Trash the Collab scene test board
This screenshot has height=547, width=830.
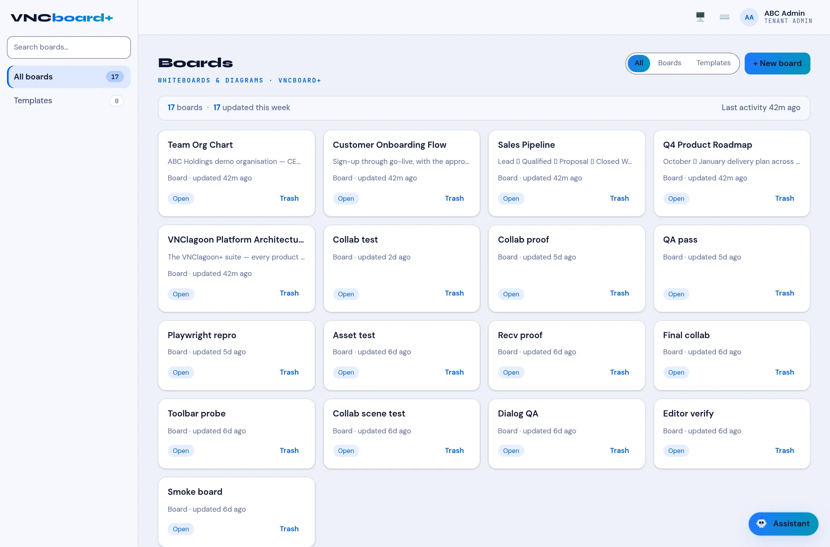[x=454, y=451]
